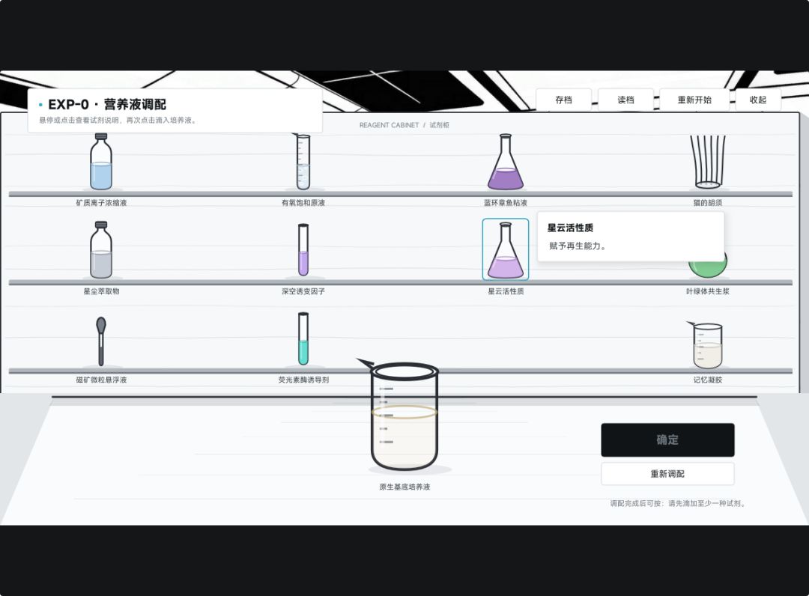Click the 有氧饱和原液 label text
The height and width of the screenshot is (596, 809).
tap(303, 203)
